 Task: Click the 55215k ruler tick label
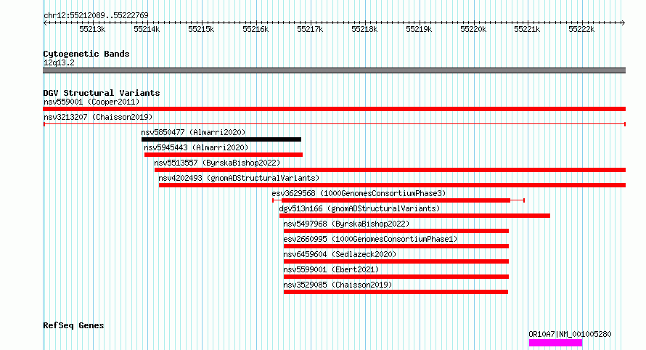(x=201, y=29)
